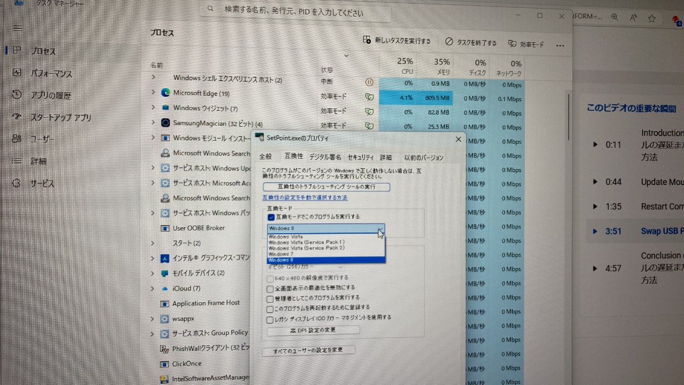Select the Windows ウィジェット process icon
This screenshot has width=684, height=385.
(166, 107)
